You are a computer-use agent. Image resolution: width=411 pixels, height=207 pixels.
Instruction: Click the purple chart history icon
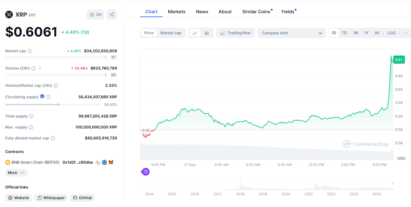[x=145, y=172]
